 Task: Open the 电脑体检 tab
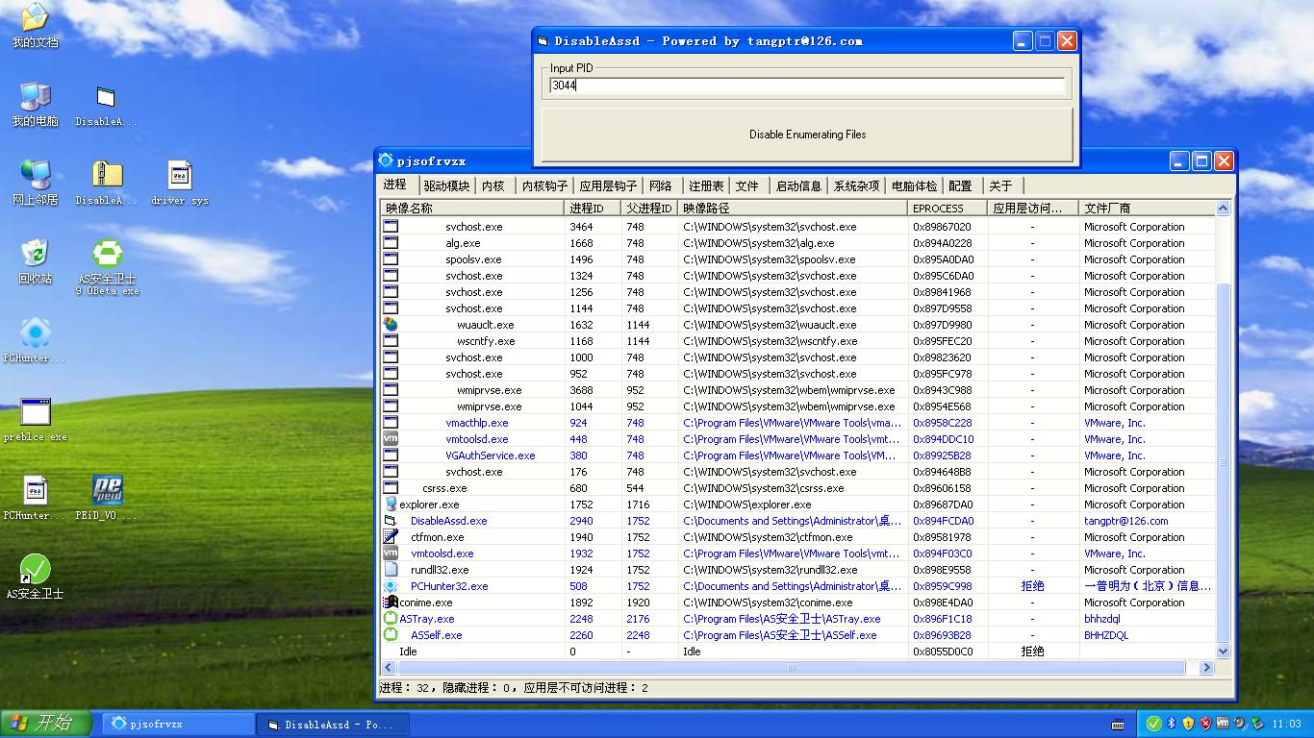[914, 186]
